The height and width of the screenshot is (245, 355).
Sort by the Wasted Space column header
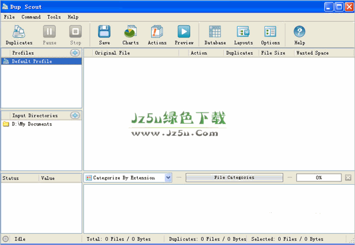pos(324,53)
